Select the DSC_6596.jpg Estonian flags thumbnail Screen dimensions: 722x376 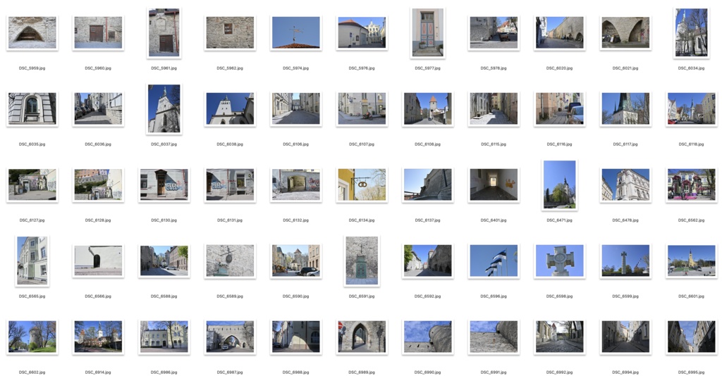click(494, 261)
